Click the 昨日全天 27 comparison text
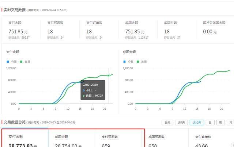234x147 pixels. (x=172, y=38)
